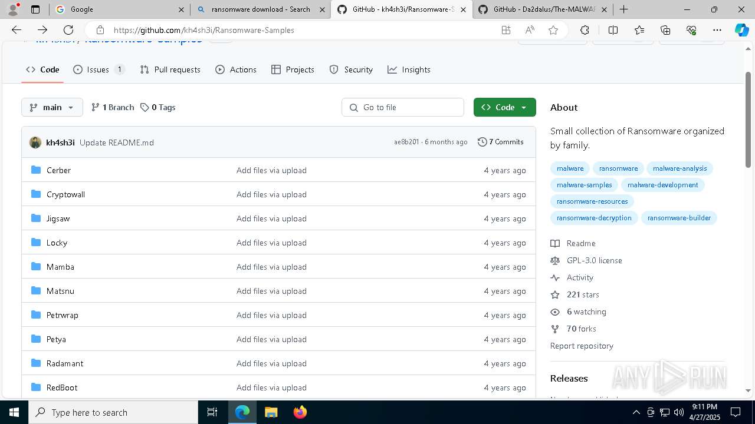Image resolution: width=755 pixels, height=424 pixels.
Task: Open the Radamant folder
Action: click(x=65, y=363)
